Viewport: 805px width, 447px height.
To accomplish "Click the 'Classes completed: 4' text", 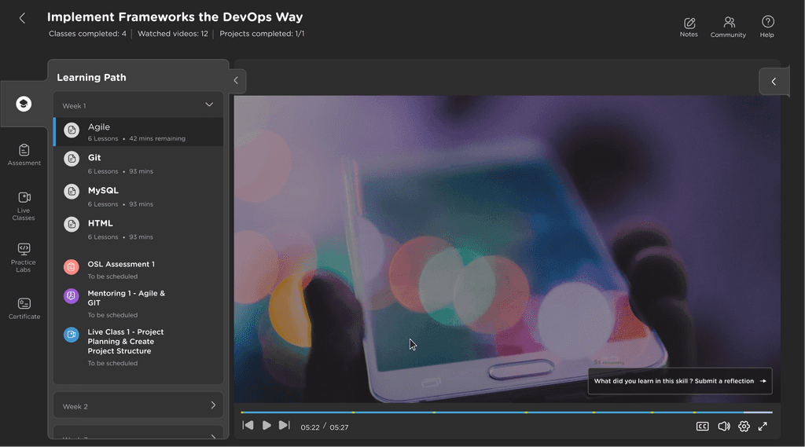I will click(87, 34).
